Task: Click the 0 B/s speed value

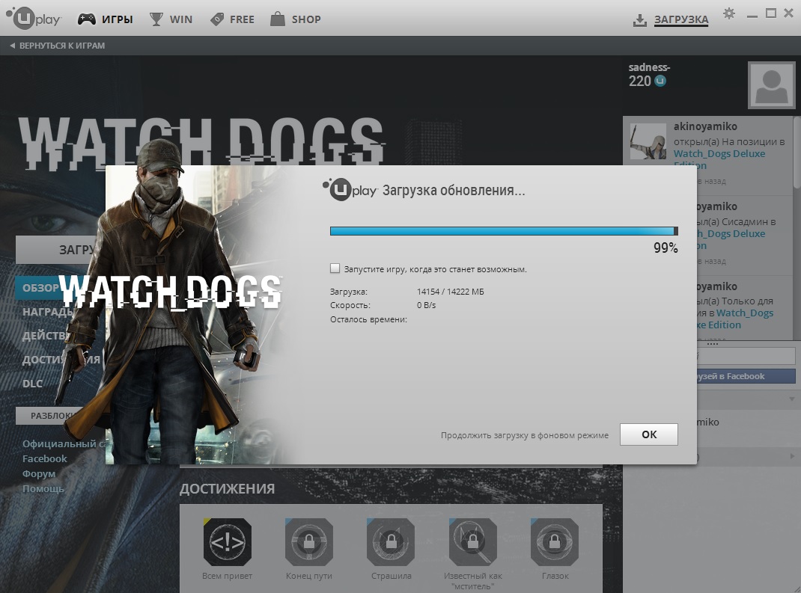Action: (427, 305)
